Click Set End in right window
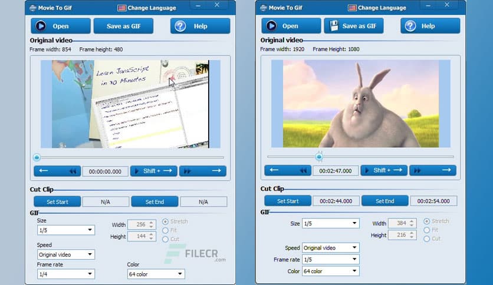 tap(385, 201)
